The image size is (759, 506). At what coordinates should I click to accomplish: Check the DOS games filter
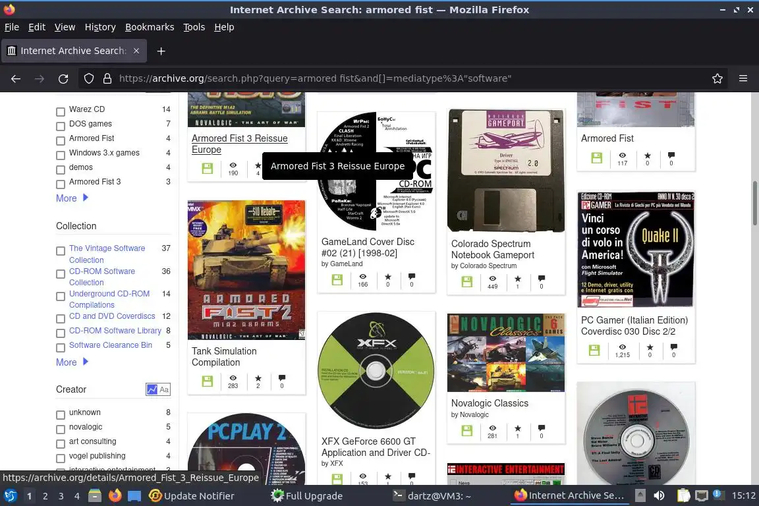click(x=61, y=126)
